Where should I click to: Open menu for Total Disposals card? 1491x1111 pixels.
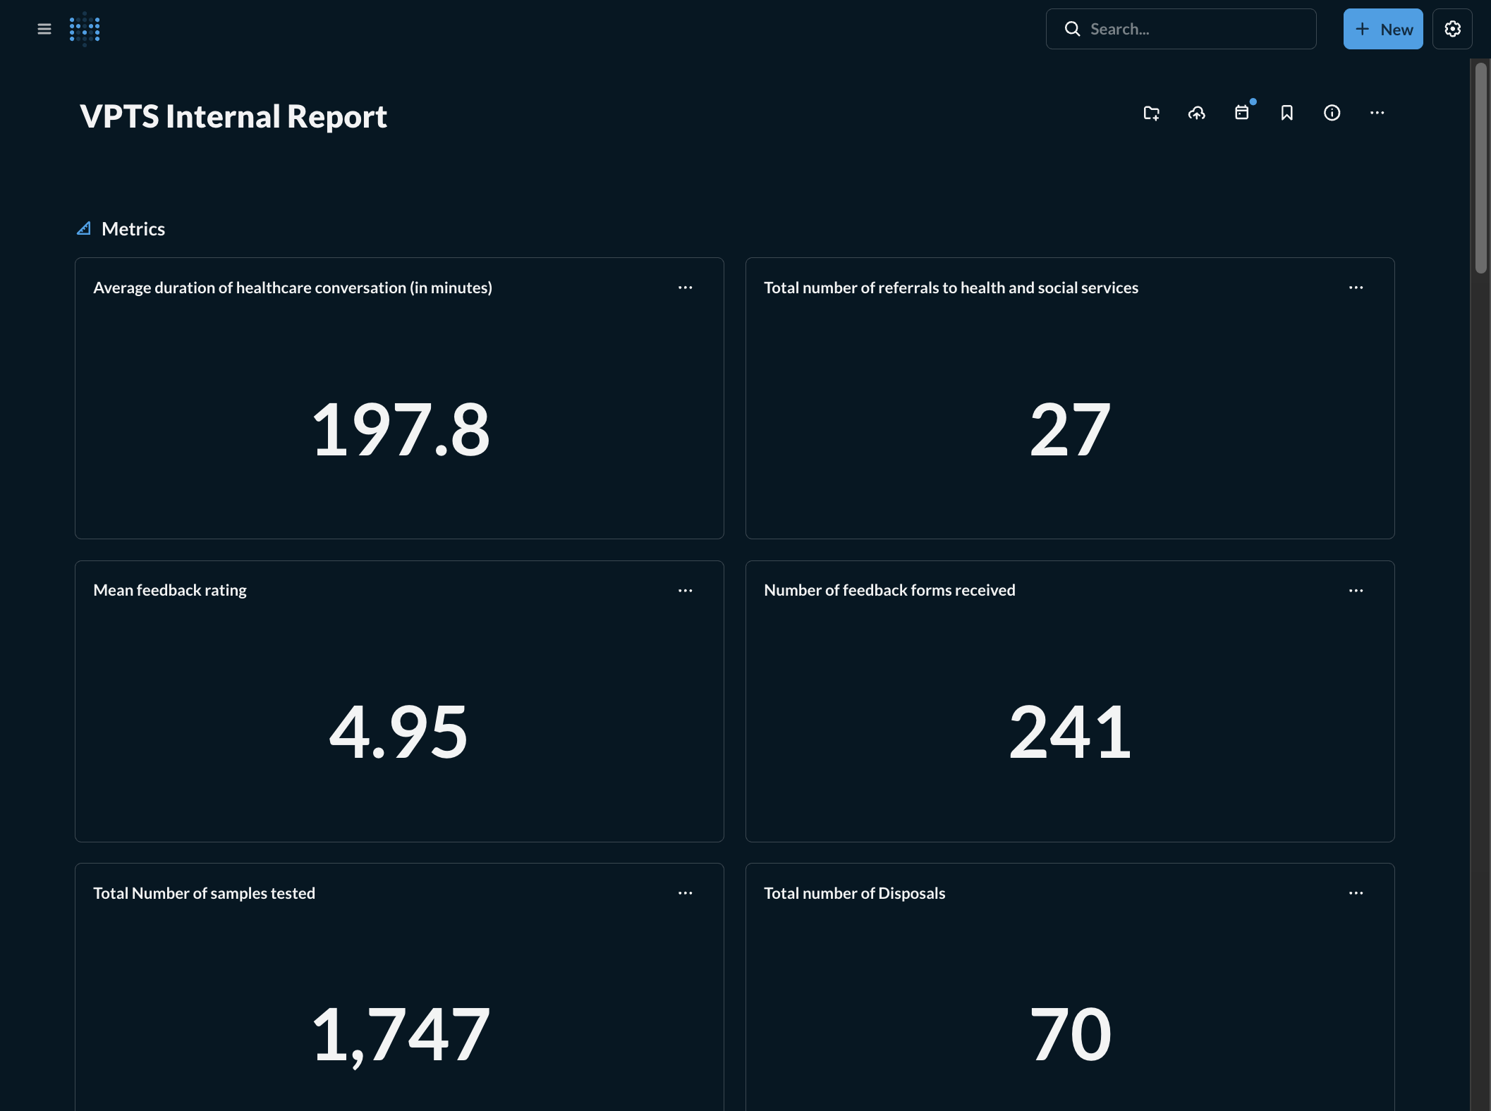point(1356,893)
